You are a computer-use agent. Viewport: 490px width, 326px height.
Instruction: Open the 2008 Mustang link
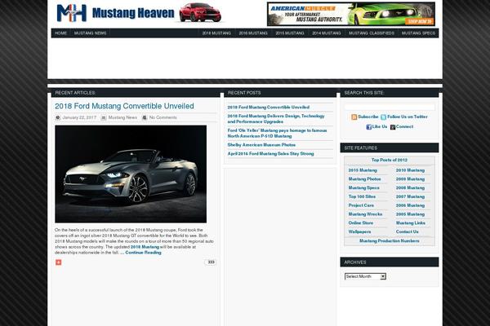coord(410,187)
